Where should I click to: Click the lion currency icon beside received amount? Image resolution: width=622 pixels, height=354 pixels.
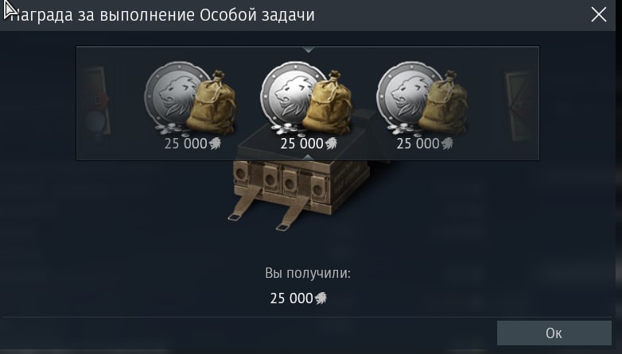tap(321, 298)
